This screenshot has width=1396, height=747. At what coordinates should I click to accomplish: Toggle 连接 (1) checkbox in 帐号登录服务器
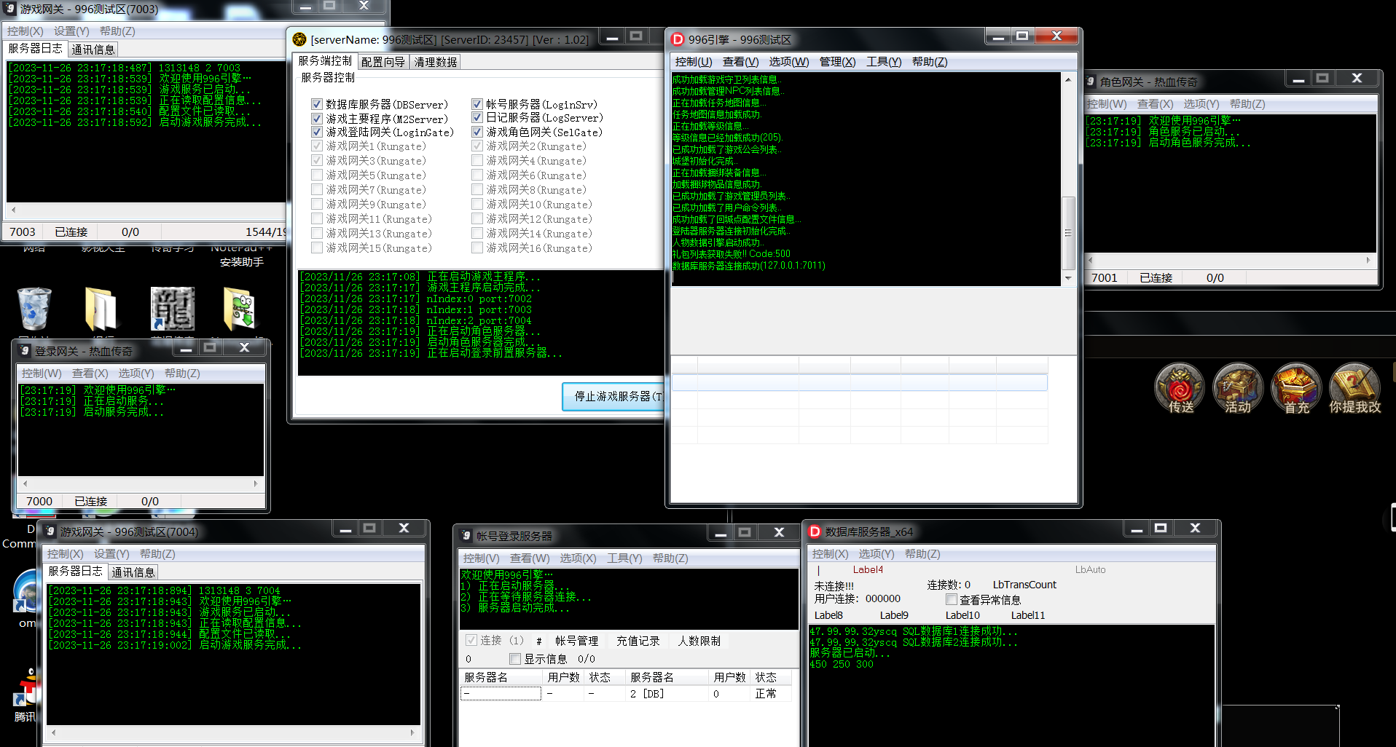(x=471, y=640)
